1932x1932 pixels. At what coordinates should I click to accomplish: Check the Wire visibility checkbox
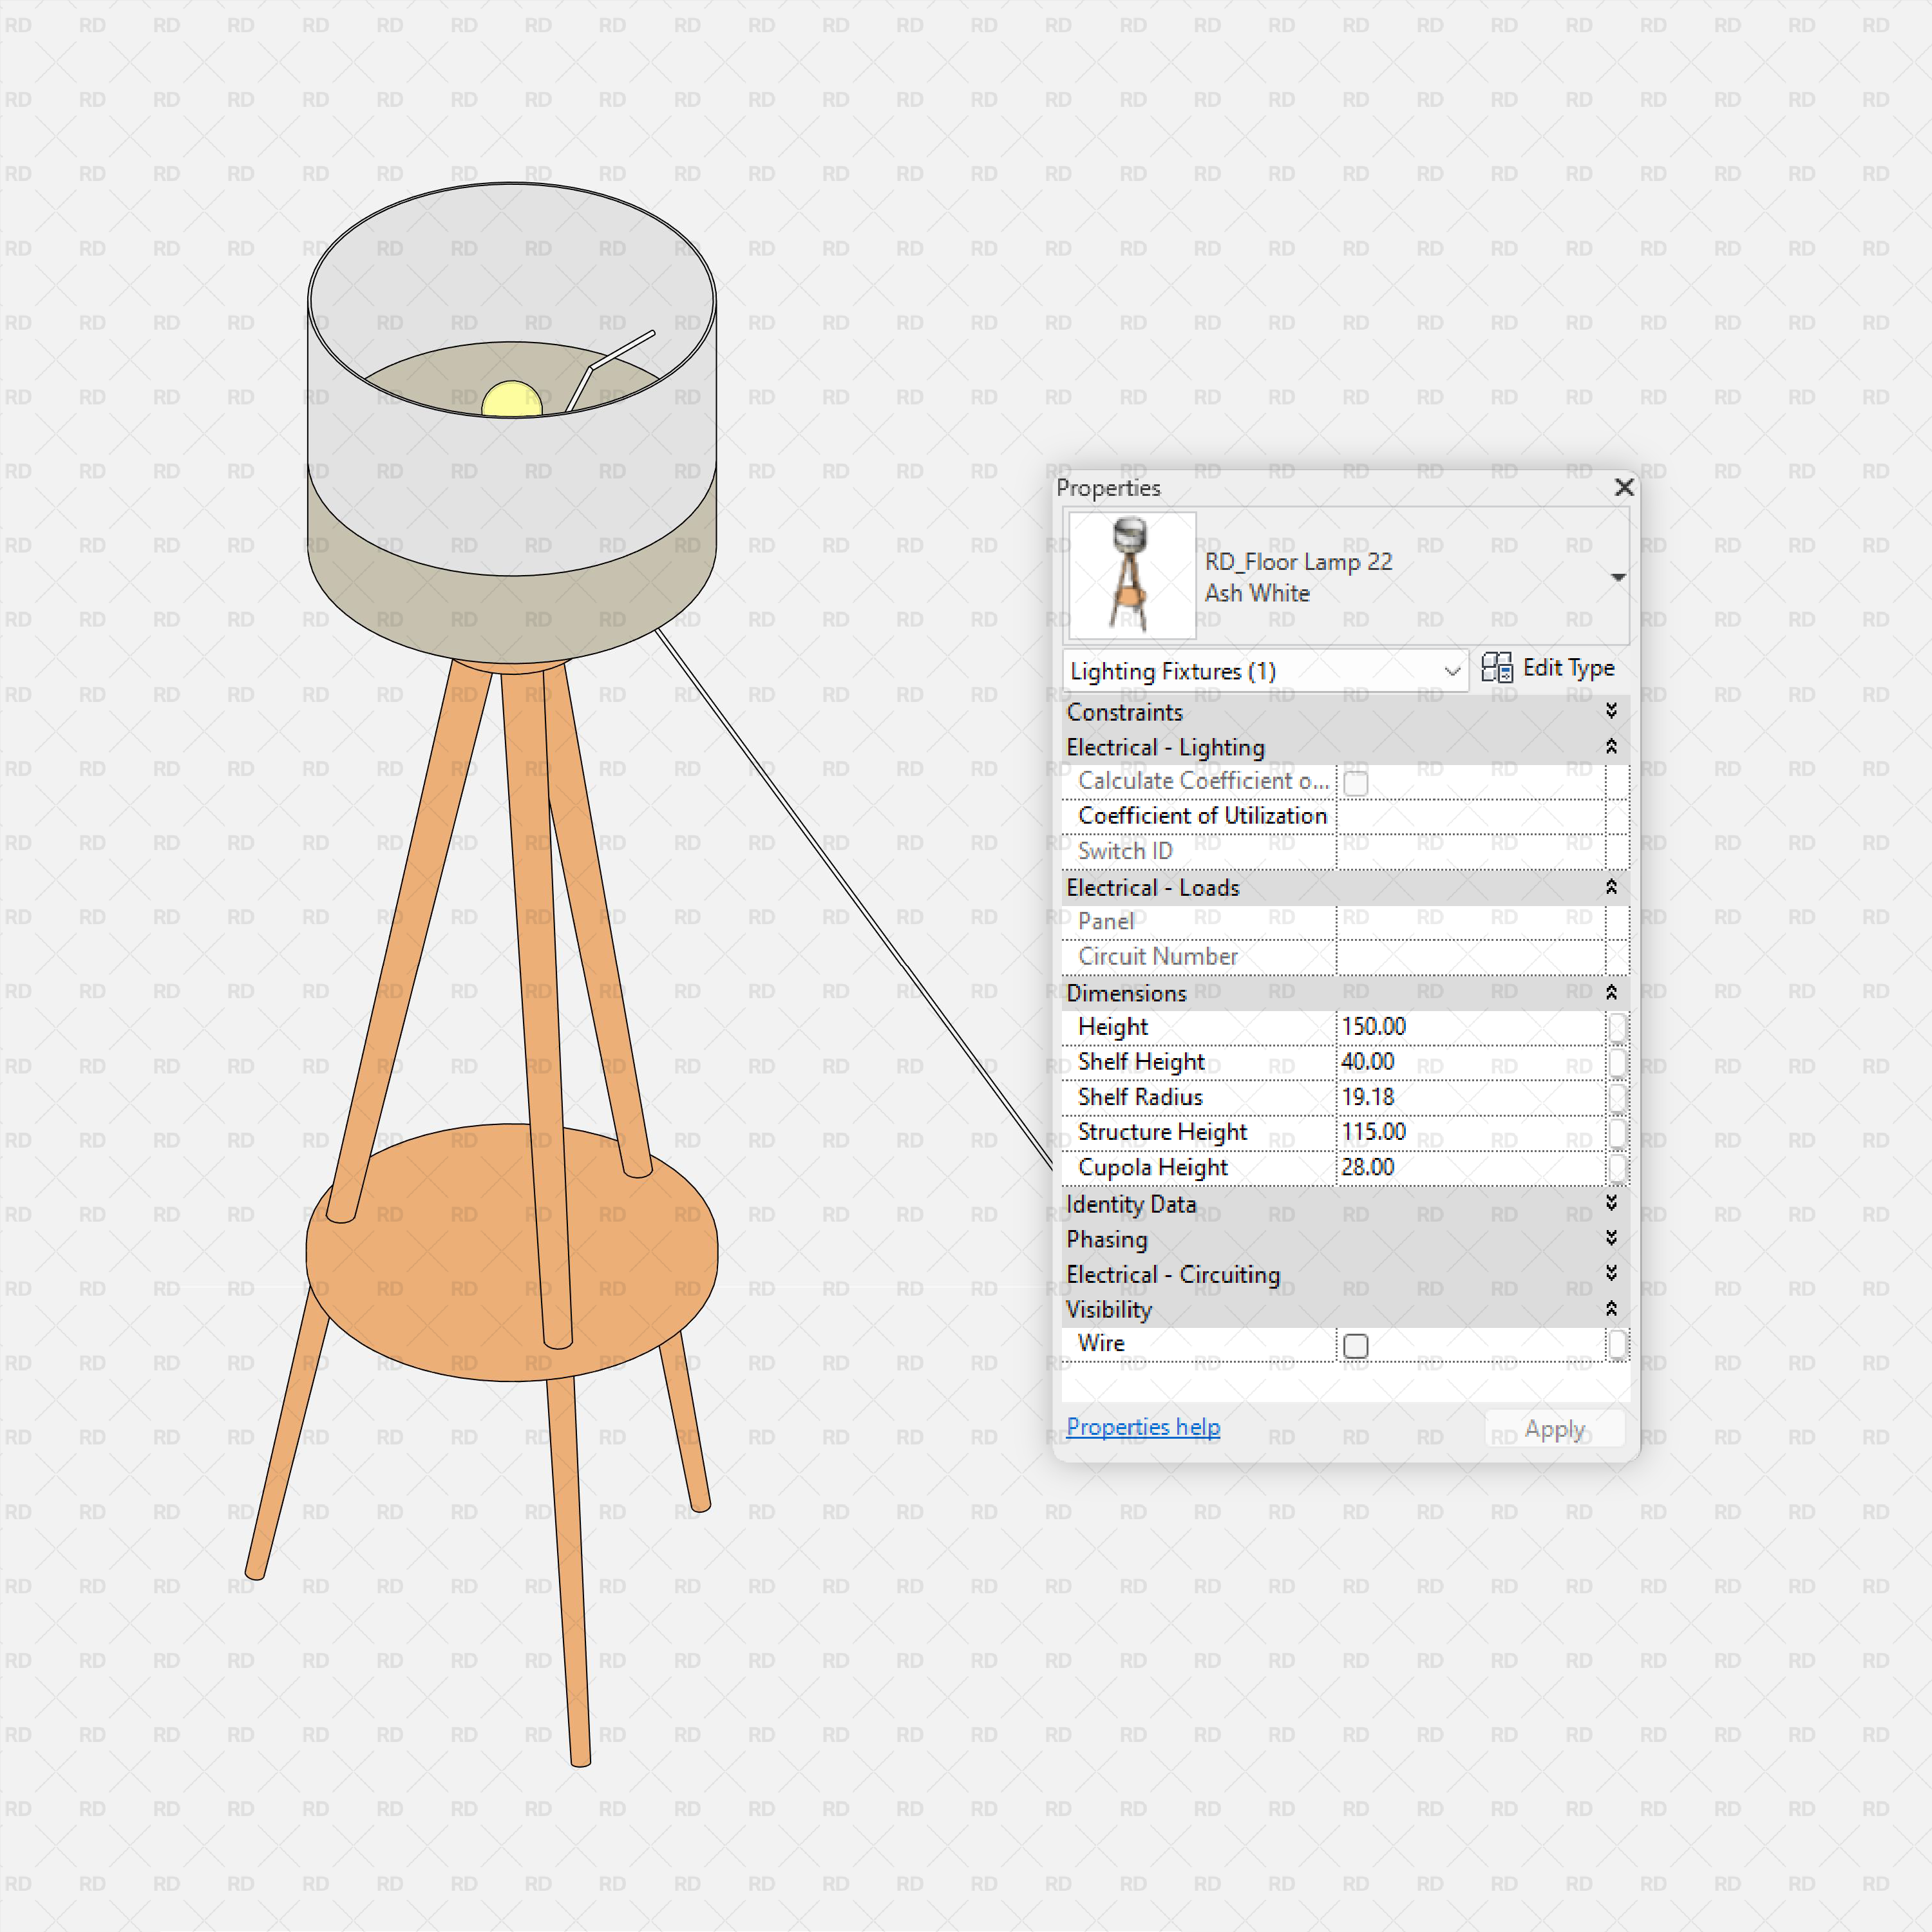[x=1356, y=1346]
